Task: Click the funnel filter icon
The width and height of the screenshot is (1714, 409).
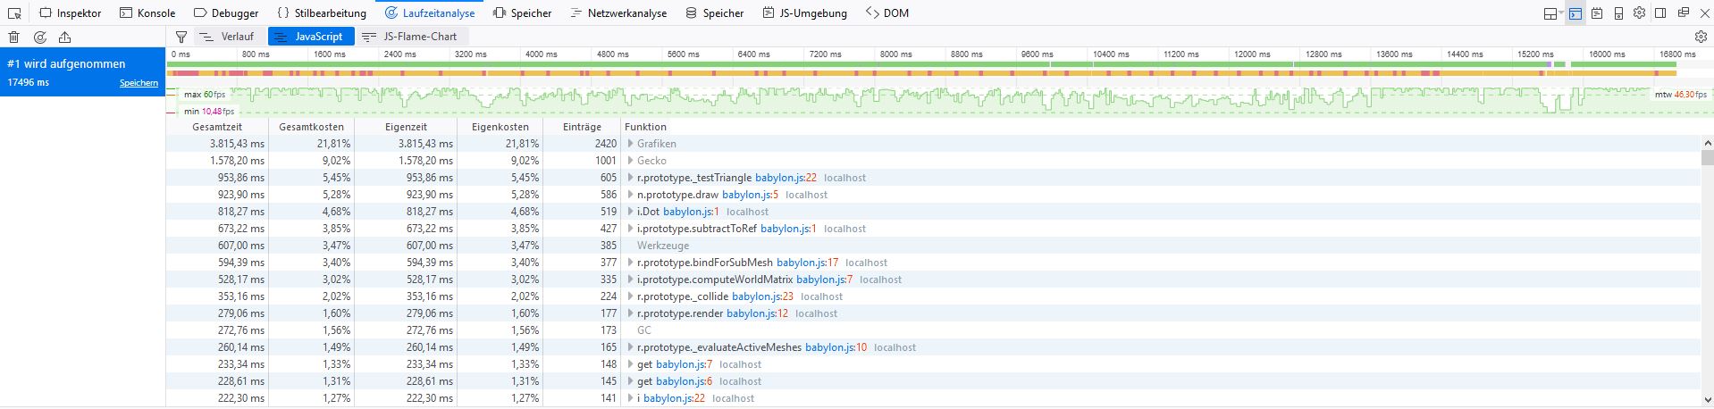Action: (181, 37)
